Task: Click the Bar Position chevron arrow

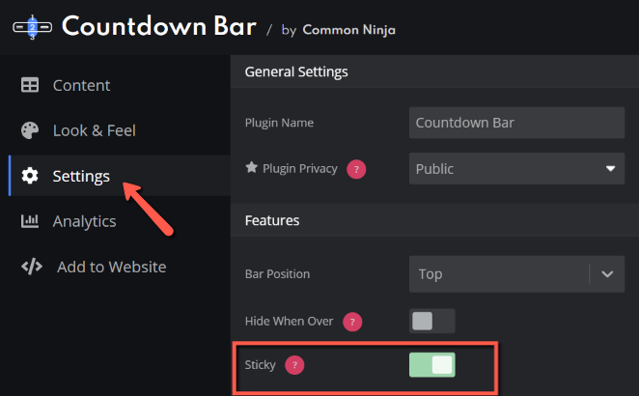Action: pyautogui.click(x=607, y=274)
